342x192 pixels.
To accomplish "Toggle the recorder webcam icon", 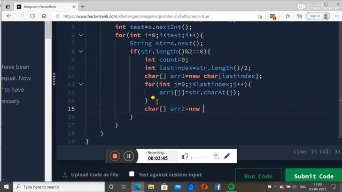I will (x=216, y=156).
